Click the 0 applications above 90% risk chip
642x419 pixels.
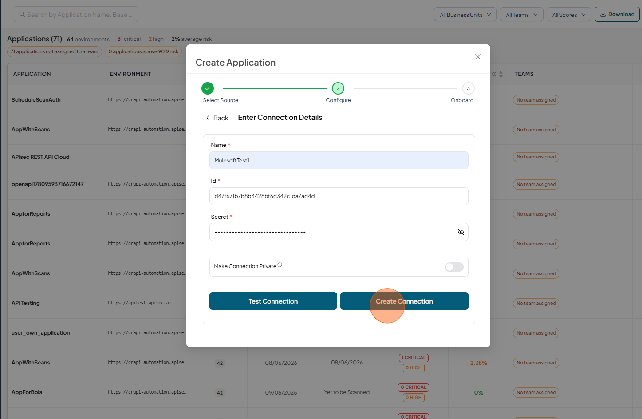click(x=143, y=52)
